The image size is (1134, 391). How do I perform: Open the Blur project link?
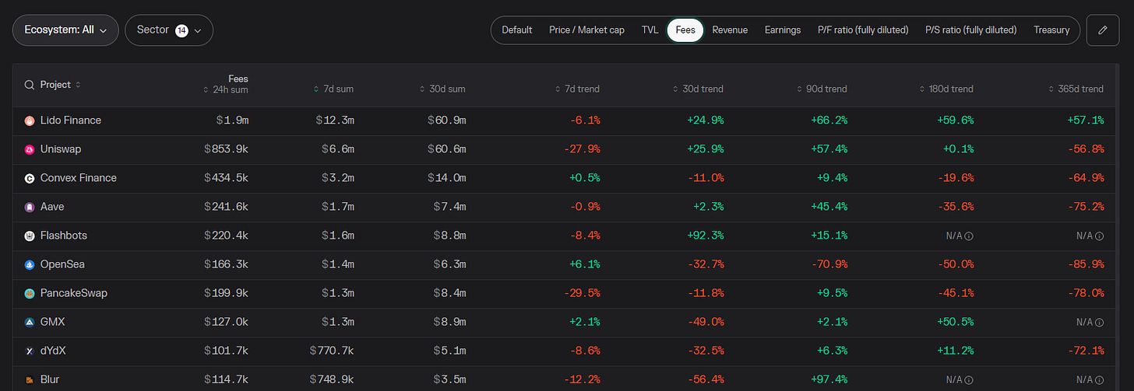[50, 379]
